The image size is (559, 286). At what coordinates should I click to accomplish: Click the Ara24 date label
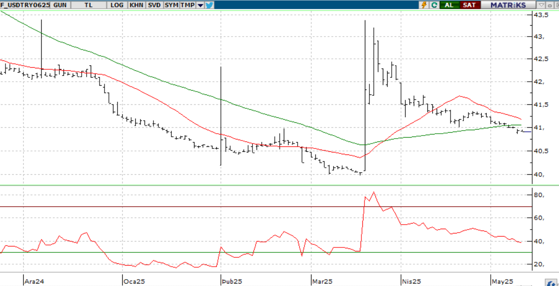click(34, 282)
